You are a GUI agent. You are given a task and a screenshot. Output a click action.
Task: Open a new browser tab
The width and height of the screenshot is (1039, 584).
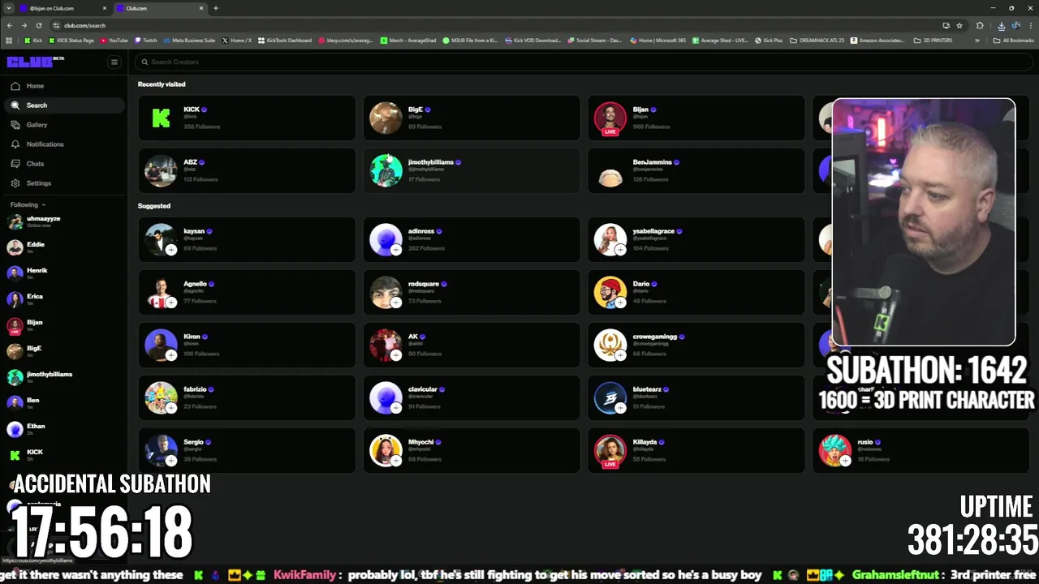tap(216, 8)
